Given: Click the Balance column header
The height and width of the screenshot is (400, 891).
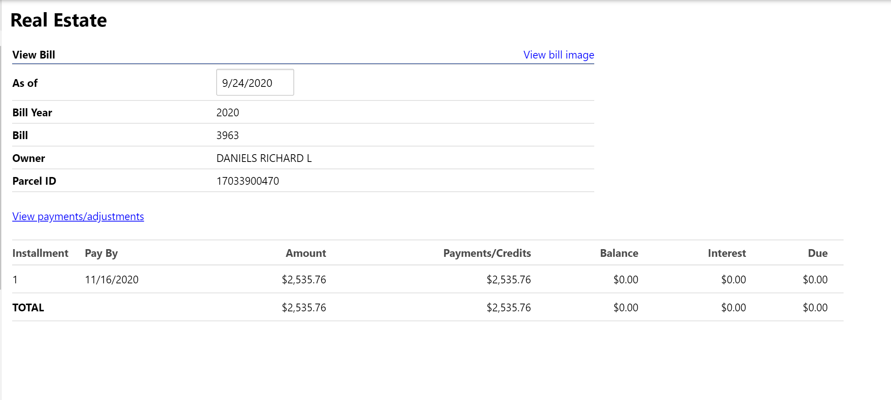Looking at the screenshot, I should (619, 253).
